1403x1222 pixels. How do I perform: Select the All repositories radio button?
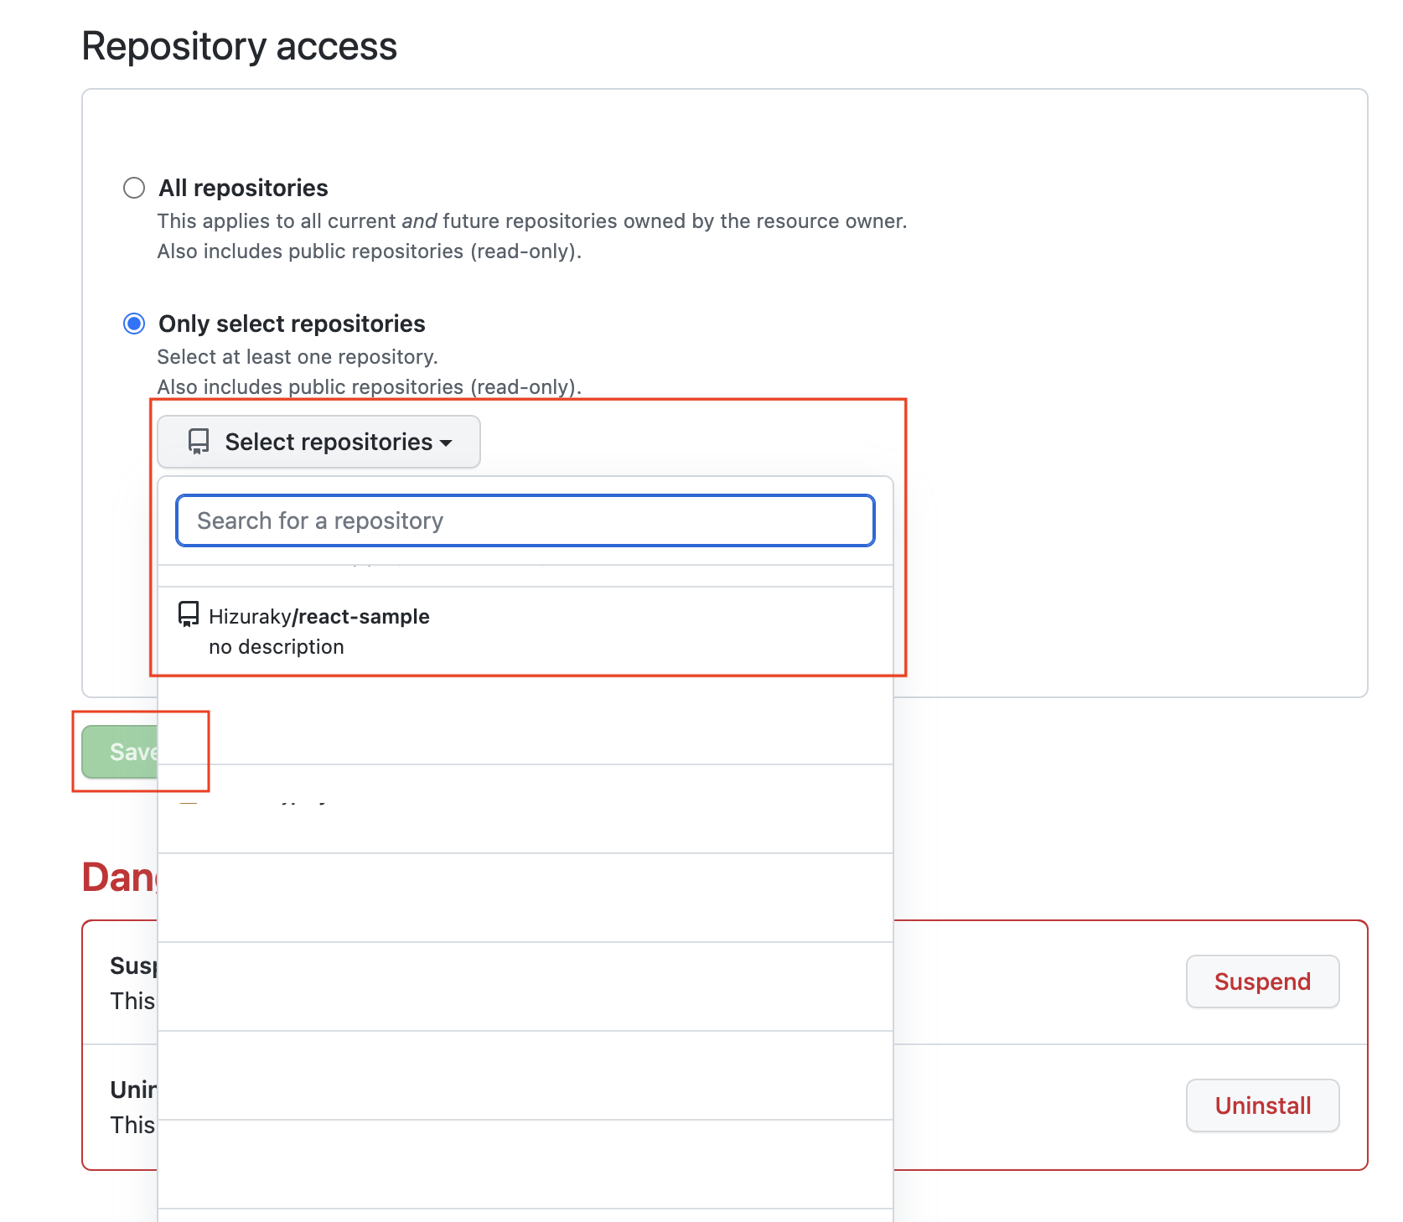coord(134,188)
